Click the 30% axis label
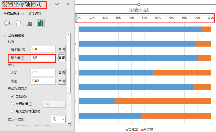 pos(118,18)
